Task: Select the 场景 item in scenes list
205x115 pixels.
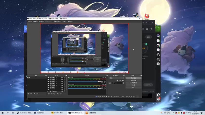Action: (x=37, y=78)
